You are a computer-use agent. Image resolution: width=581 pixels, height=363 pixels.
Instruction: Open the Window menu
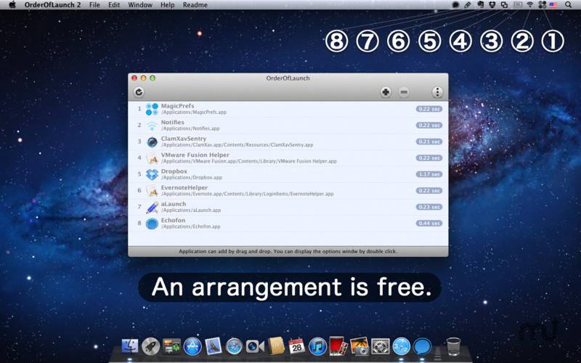140,5
